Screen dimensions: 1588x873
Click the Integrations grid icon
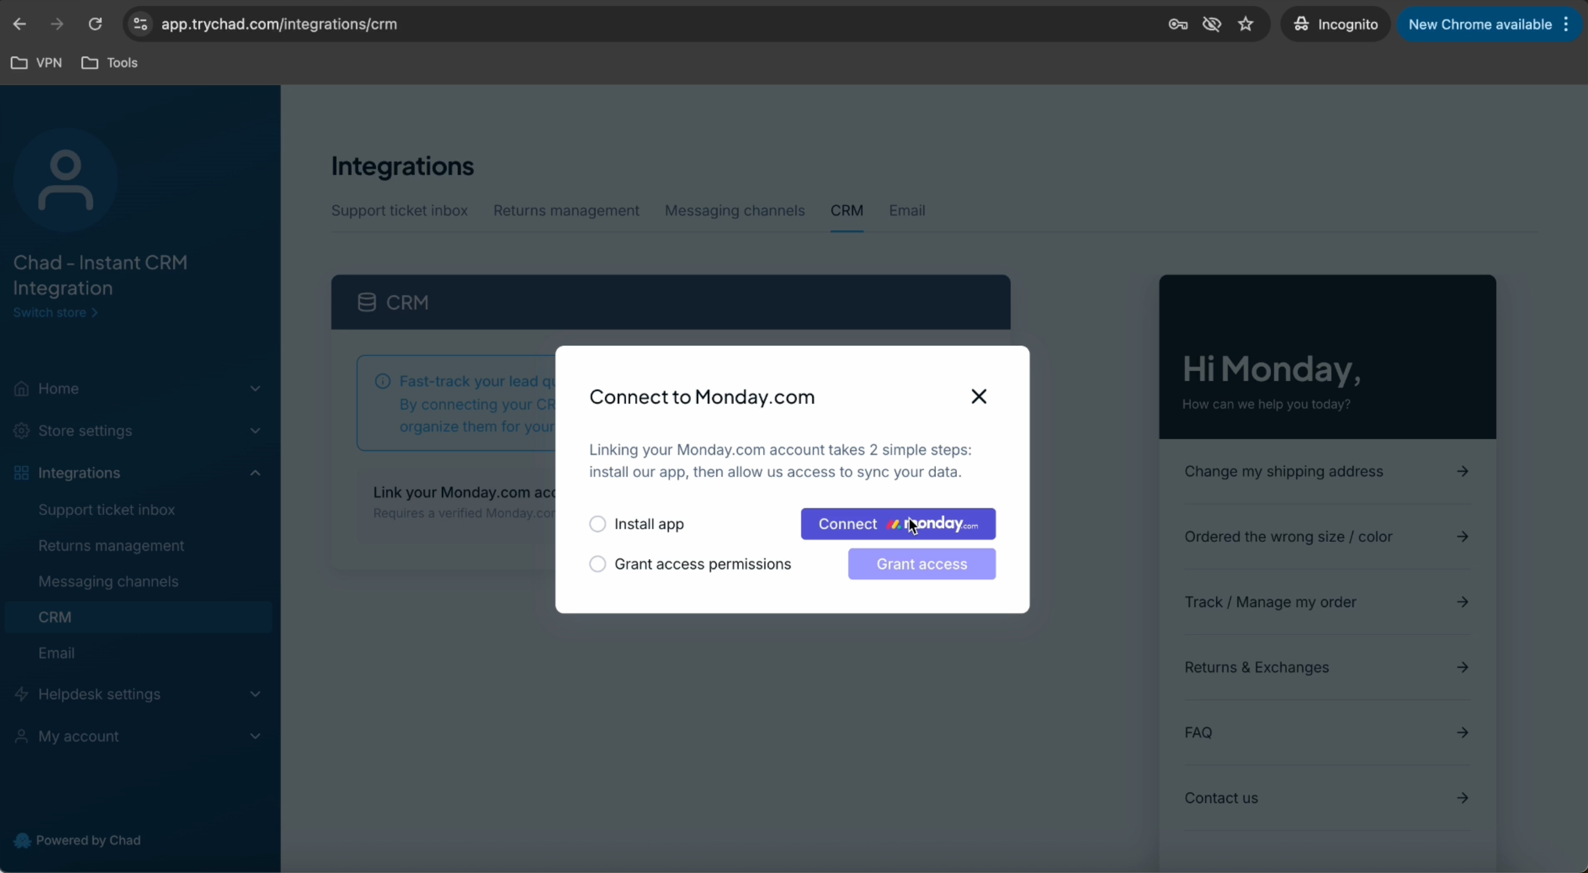click(x=21, y=473)
